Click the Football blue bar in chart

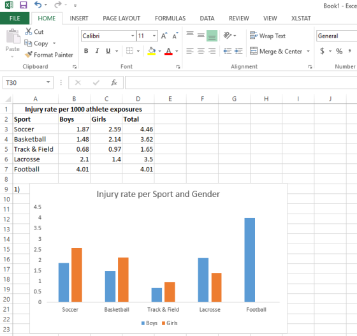pos(249,260)
